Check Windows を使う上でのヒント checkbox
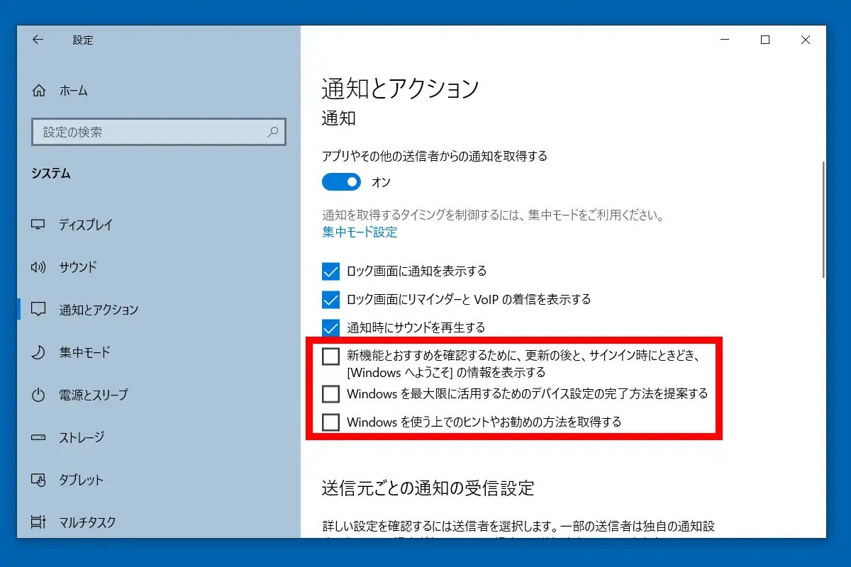The image size is (851, 567). 331,422
